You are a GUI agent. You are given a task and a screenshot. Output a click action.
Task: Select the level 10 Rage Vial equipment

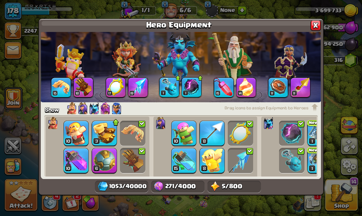[76, 161]
